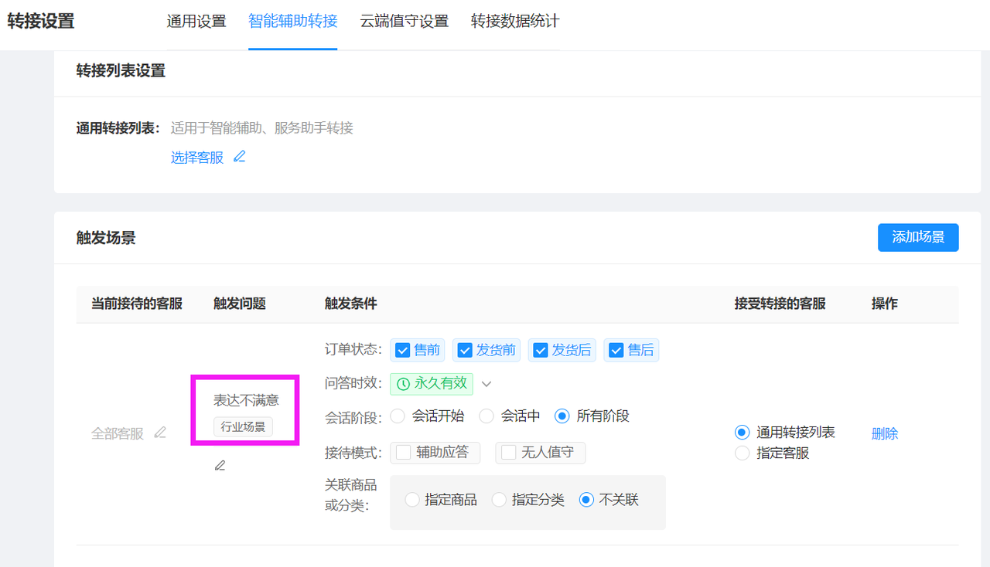The height and width of the screenshot is (567, 990).
Task: Choose the 指定分类 radio option
Action: pos(499,500)
